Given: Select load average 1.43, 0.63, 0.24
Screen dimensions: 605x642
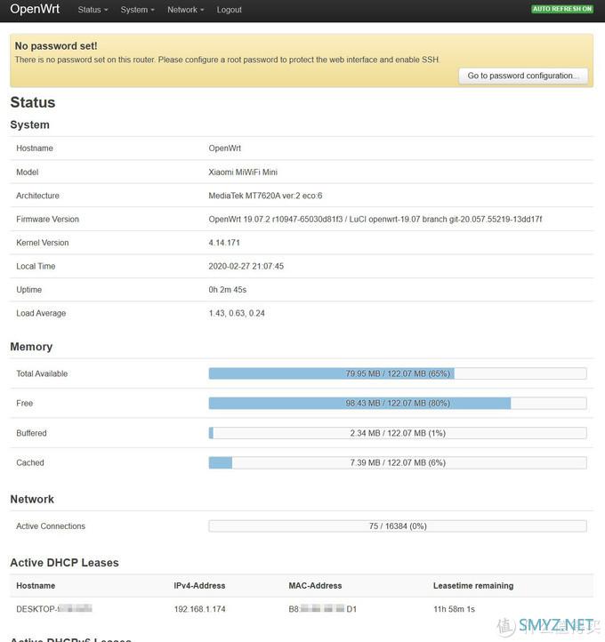Looking at the screenshot, I should point(237,313).
